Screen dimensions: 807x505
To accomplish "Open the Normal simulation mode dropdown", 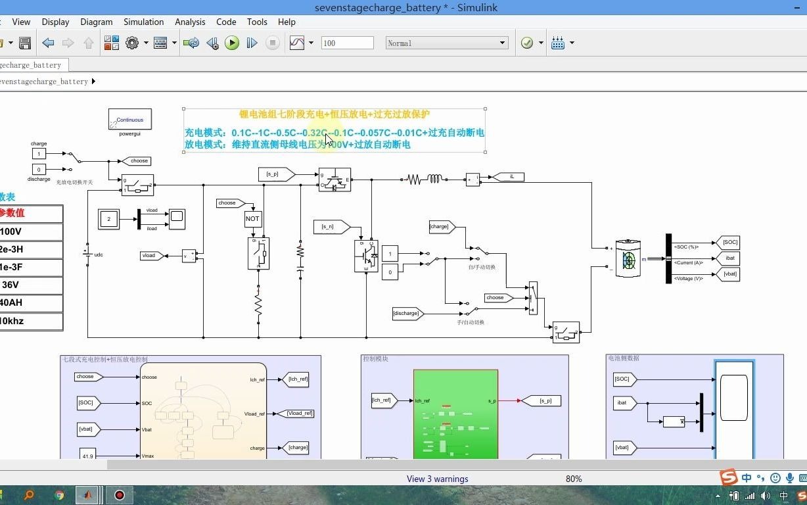I will [447, 43].
